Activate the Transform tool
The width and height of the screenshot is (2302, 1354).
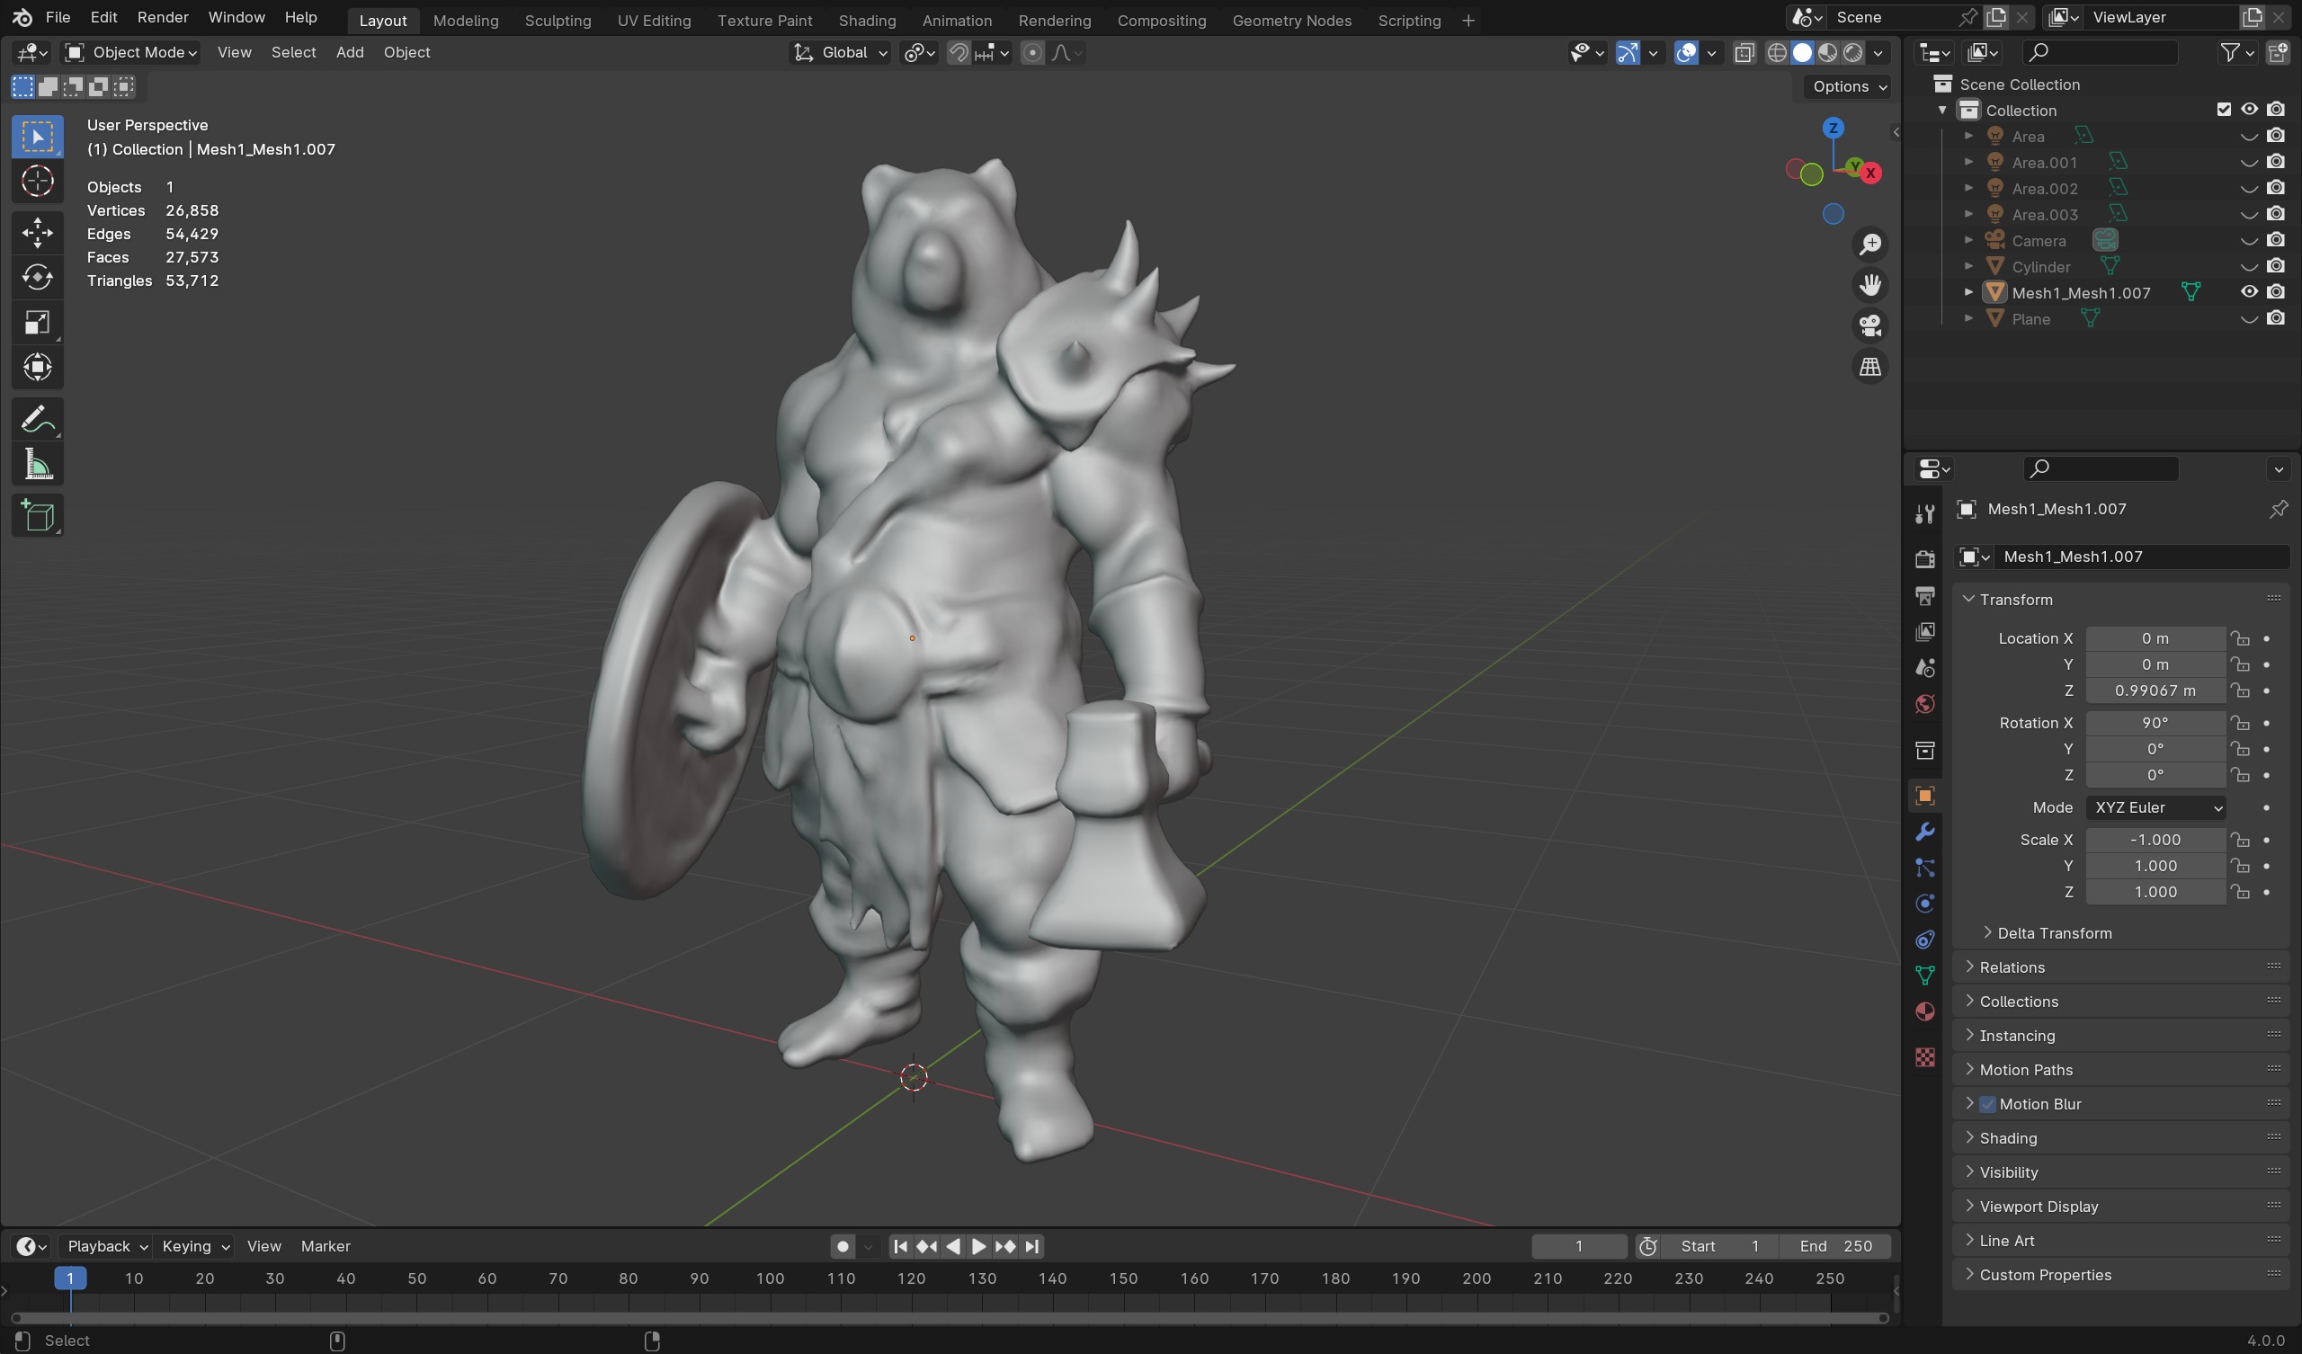38,368
